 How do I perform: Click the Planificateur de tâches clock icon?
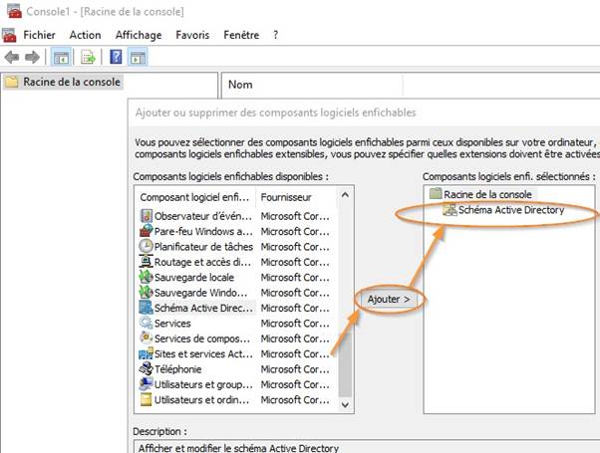[147, 246]
